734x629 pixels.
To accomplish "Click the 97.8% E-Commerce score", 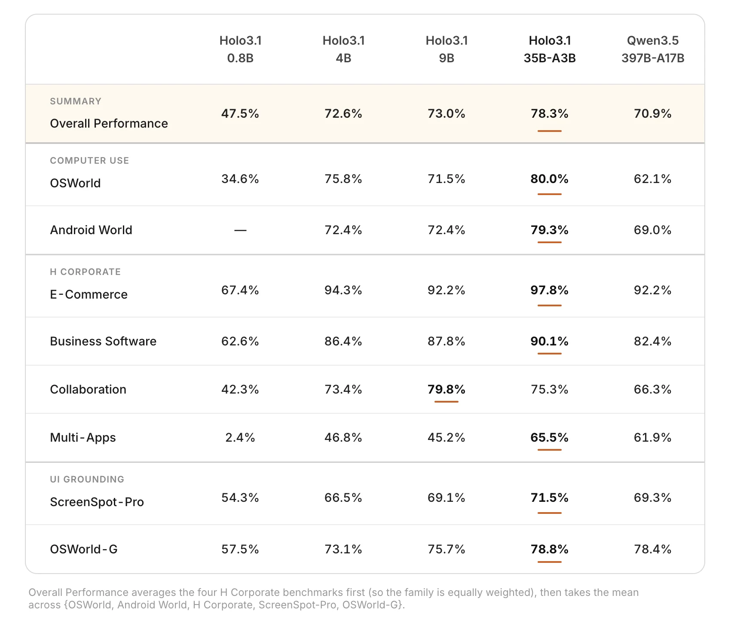I will pyautogui.click(x=550, y=290).
